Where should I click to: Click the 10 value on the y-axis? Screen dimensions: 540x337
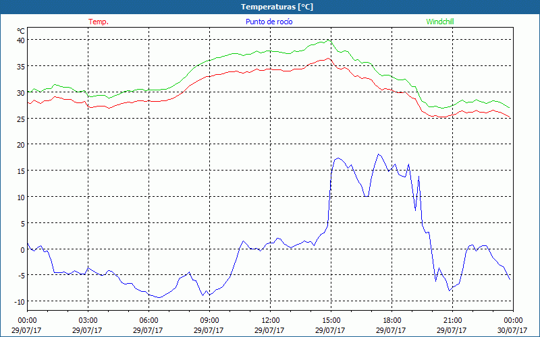[x=21, y=197]
